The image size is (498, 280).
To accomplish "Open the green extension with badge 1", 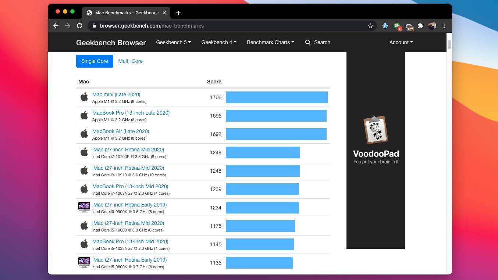I will [397, 26].
